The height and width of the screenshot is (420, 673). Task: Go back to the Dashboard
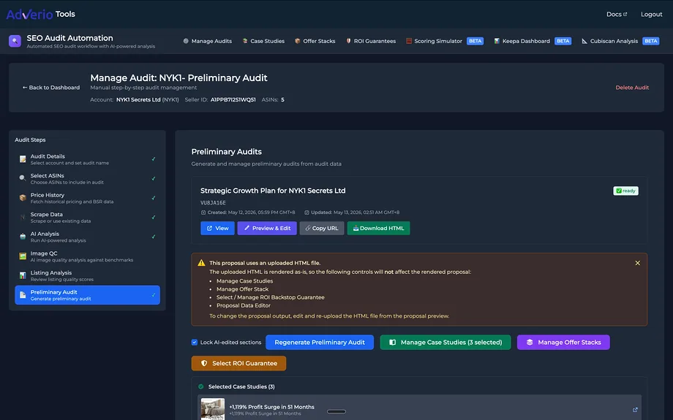tap(51, 88)
